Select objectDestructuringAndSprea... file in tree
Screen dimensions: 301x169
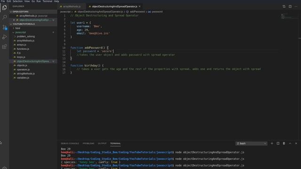(x=33, y=61)
